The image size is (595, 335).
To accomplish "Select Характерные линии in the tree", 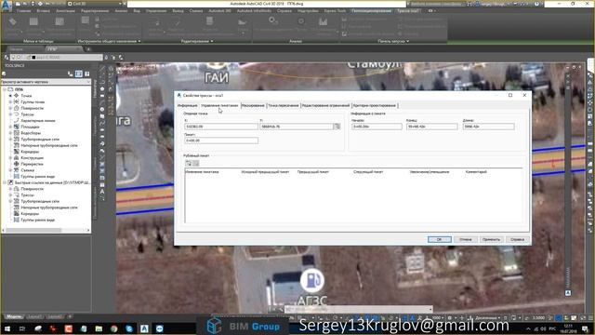I will coord(38,121).
